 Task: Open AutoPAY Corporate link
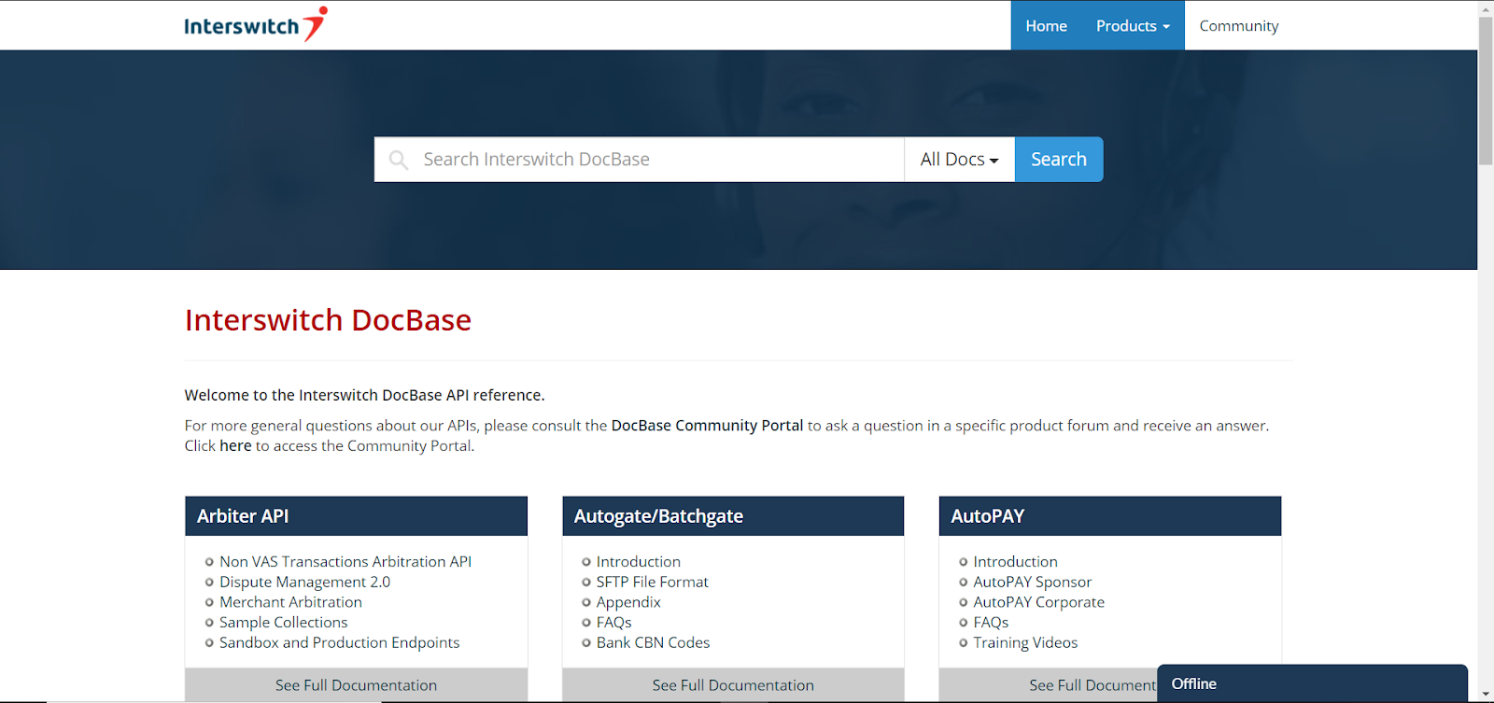(1038, 603)
